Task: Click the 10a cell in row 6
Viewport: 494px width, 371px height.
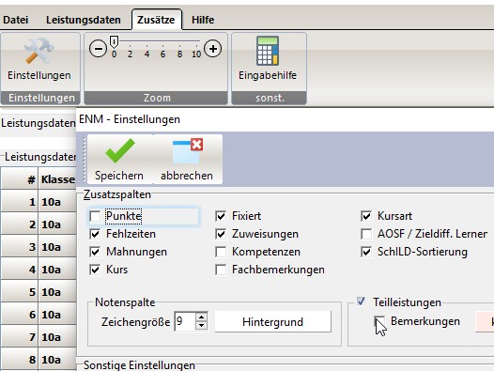Action: point(57,315)
